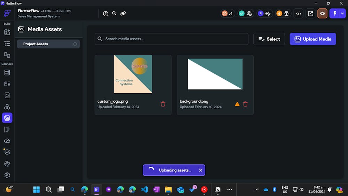Image resolution: width=348 pixels, height=196 pixels.
Task: Open File Explorer from taskbar
Action: tap(168, 189)
